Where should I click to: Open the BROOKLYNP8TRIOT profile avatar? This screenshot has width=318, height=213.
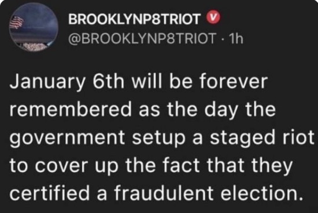[34, 27]
